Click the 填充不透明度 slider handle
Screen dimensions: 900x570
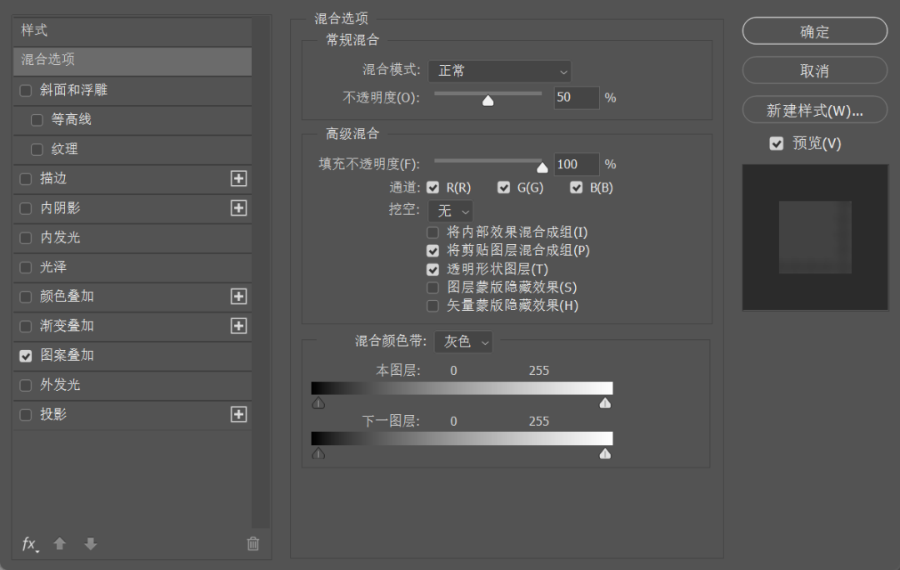click(x=542, y=167)
